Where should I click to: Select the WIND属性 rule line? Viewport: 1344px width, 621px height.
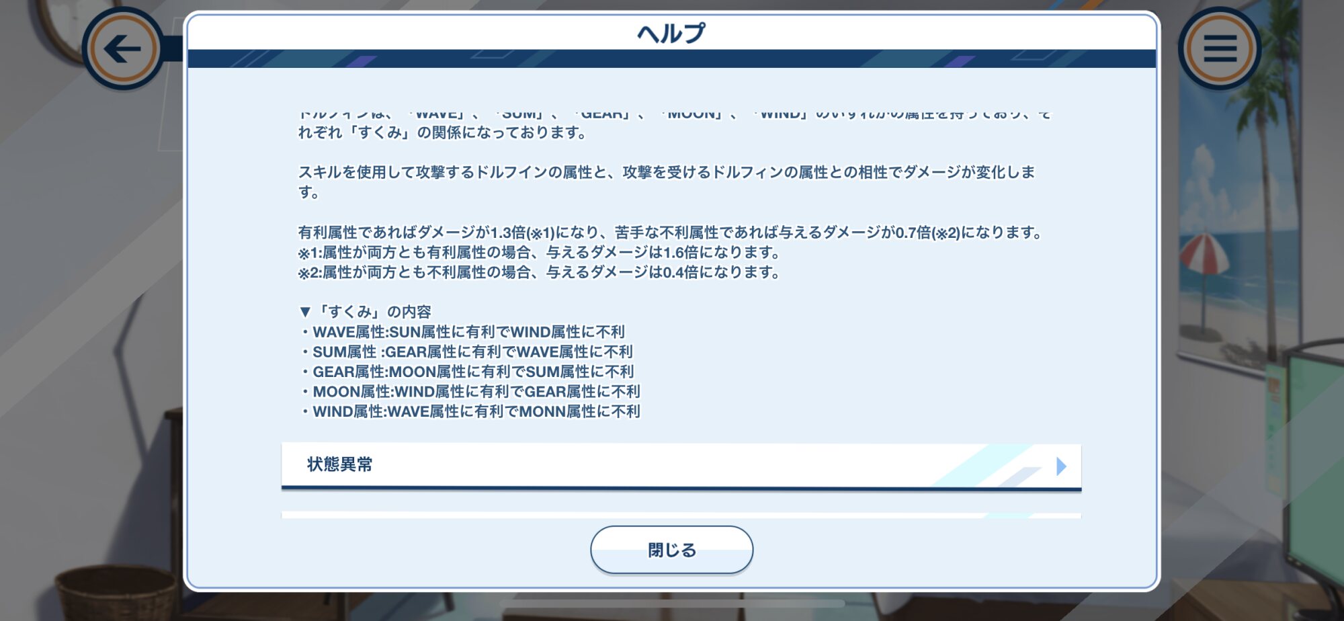tap(470, 411)
